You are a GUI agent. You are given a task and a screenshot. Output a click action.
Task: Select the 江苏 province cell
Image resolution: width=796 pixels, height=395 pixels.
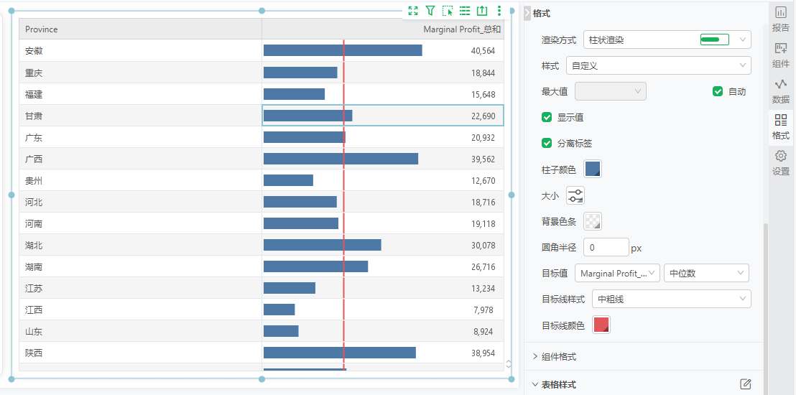[141, 289]
